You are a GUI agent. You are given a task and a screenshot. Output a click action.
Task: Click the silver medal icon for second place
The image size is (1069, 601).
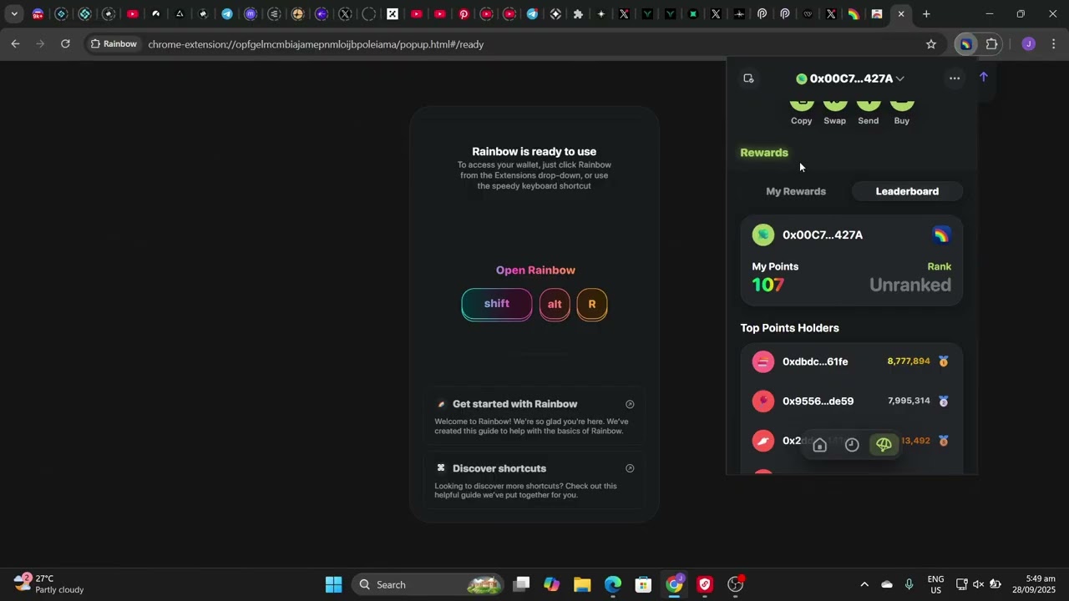tap(944, 401)
